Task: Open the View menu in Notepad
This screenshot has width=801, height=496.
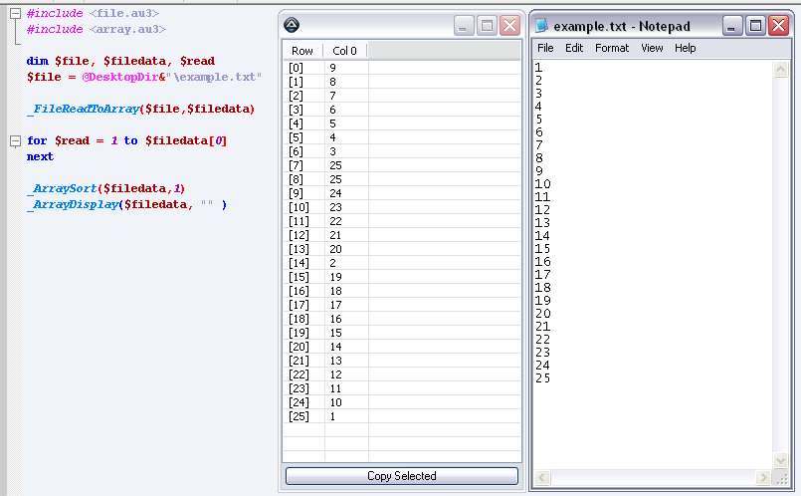Action: (x=652, y=48)
